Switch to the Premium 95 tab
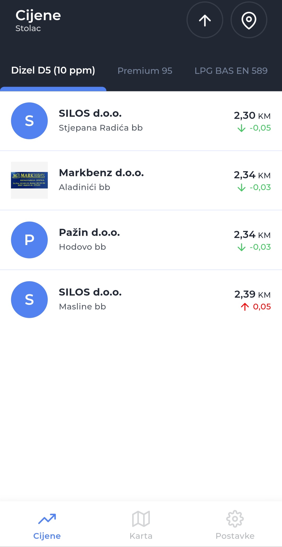Screen dimensions: 282x547 [145, 71]
